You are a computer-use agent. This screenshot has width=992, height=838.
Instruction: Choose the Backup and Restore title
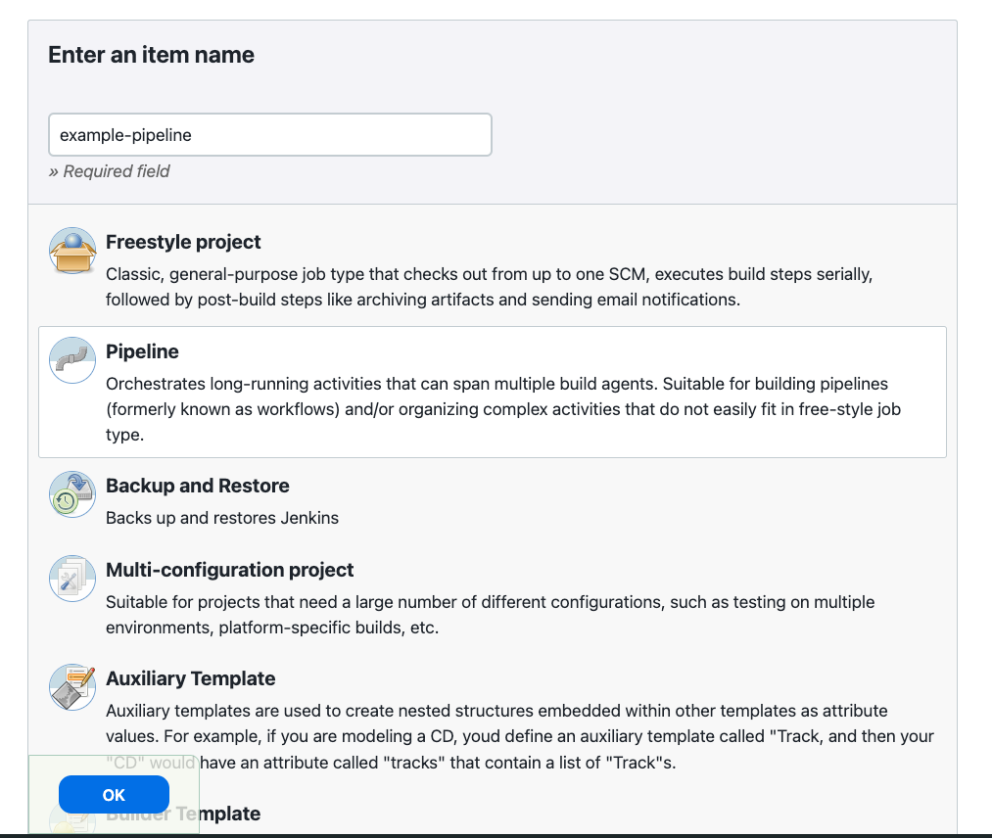198,486
